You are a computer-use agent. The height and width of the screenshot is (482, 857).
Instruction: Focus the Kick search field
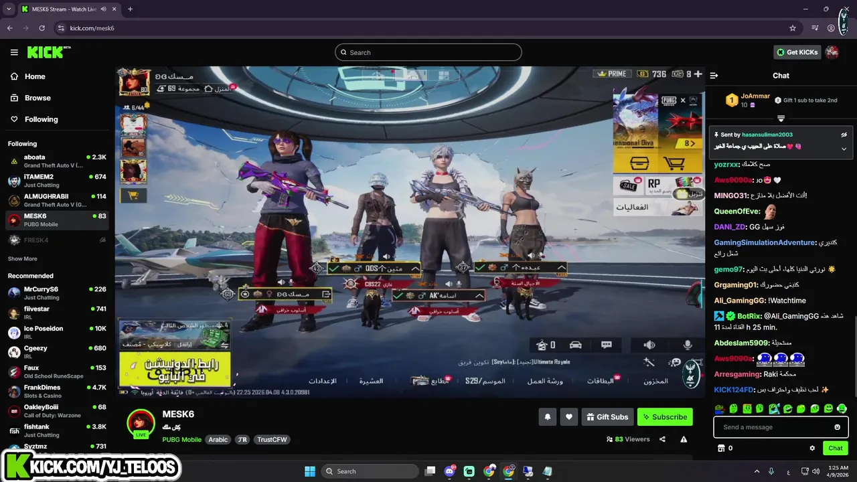tap(428, 52)
